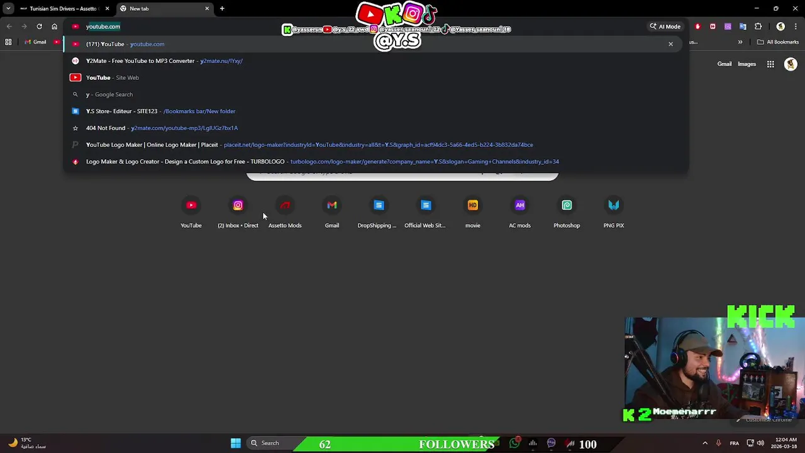Open the Gmail shortcut tile
This screenshot has width=805, height=453.
click(x=332, y=213)
